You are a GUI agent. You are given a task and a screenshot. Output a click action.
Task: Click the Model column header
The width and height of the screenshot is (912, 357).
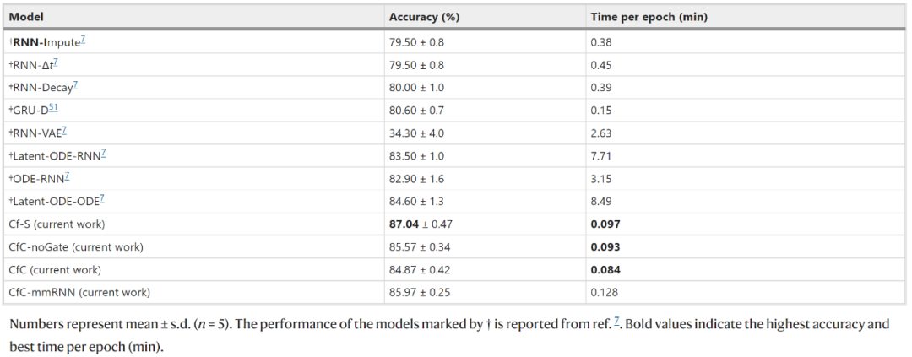pyautogui.click(x=27, y=17)
